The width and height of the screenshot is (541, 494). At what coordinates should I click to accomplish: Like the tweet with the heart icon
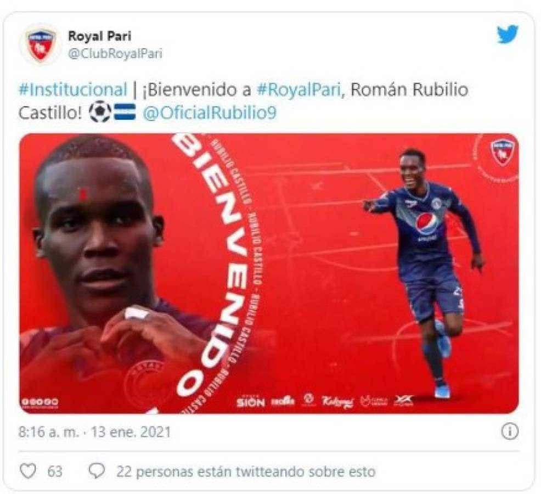[28, 471]
